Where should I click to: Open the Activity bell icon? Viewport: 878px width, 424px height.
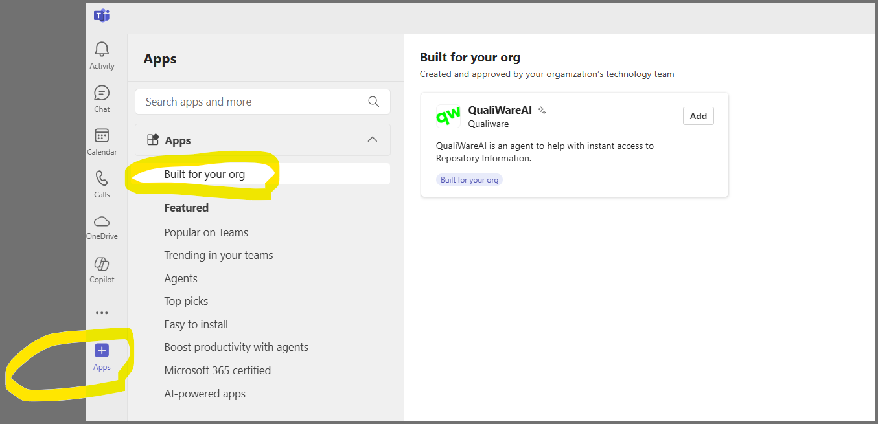pos(102,50)
